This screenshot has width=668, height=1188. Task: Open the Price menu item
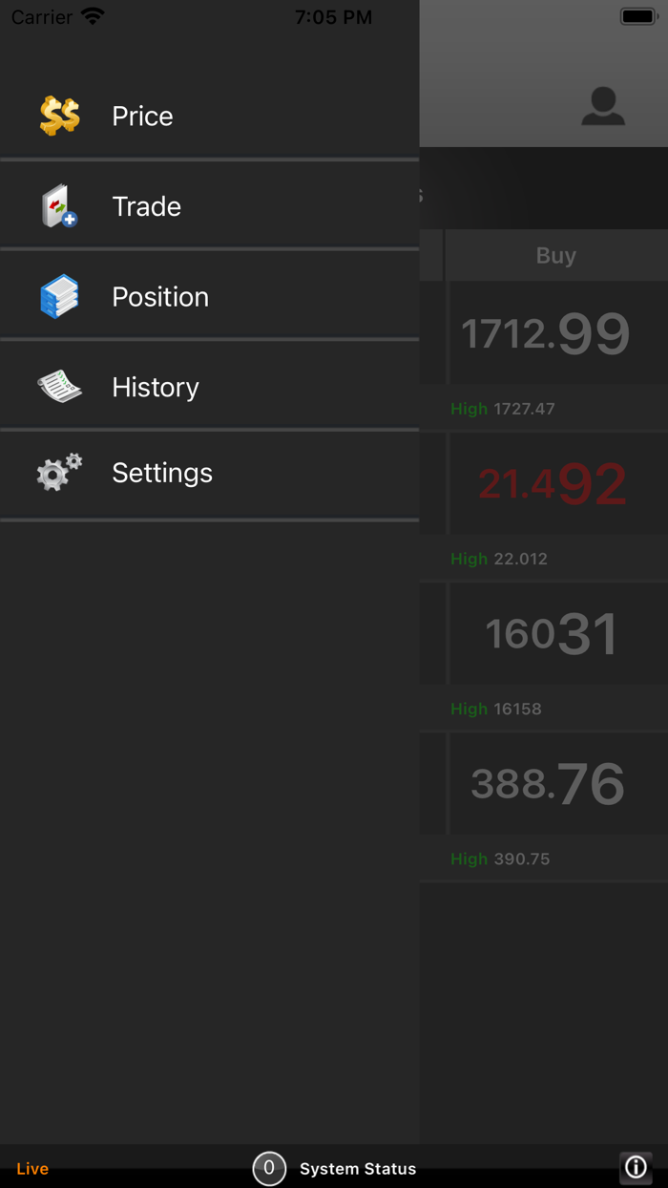pyautogui.click(x=142, y=117)
